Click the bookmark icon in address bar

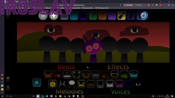tap(121, 5)
